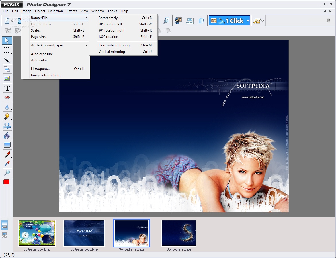This screenshot has height=258, width=336.
Task: Select the red eye removal tool
Action: click(x=7, y=97)
